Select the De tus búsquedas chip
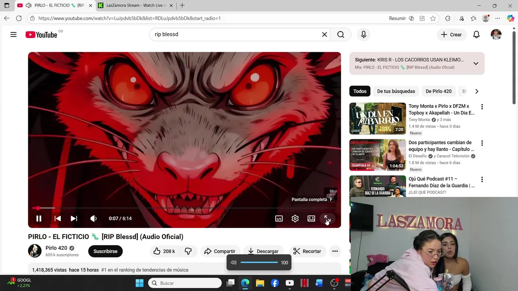The width and height of the screenshot is (518, 291). [396, 91]
